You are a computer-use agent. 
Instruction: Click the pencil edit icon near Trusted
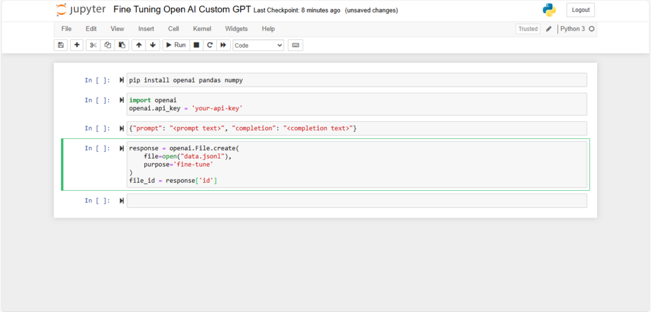point(549,29)
